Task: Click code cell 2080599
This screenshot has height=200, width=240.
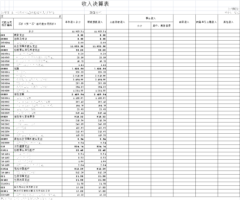Action: tap(7, 65)
